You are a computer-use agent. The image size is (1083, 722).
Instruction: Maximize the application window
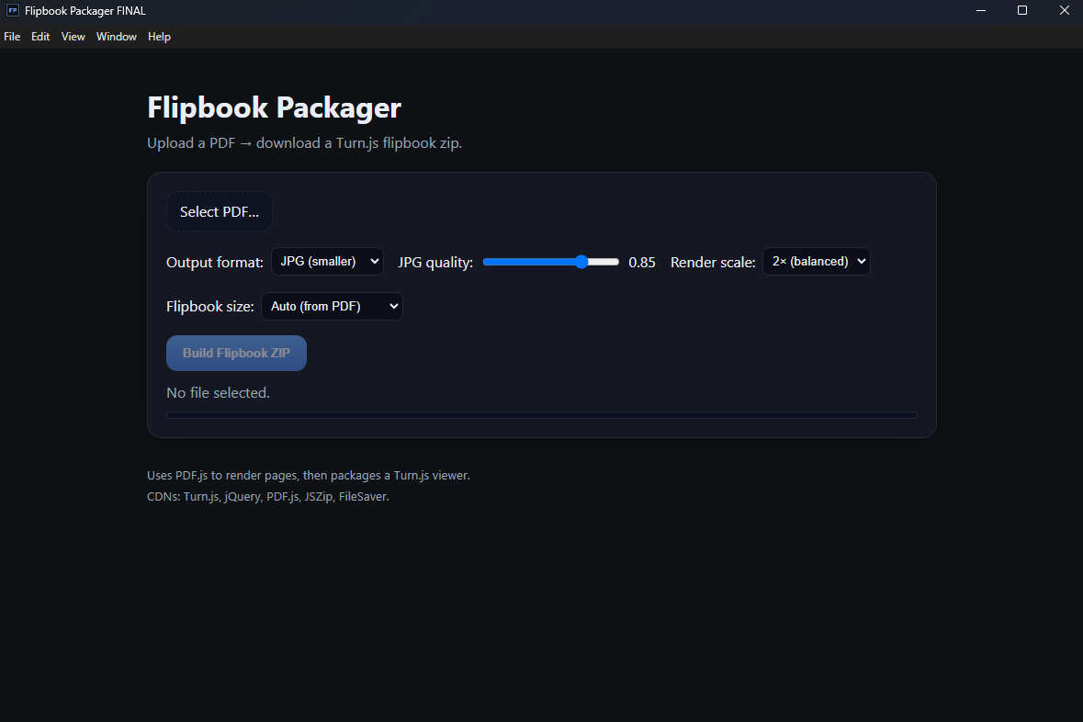coord(1022,11)
